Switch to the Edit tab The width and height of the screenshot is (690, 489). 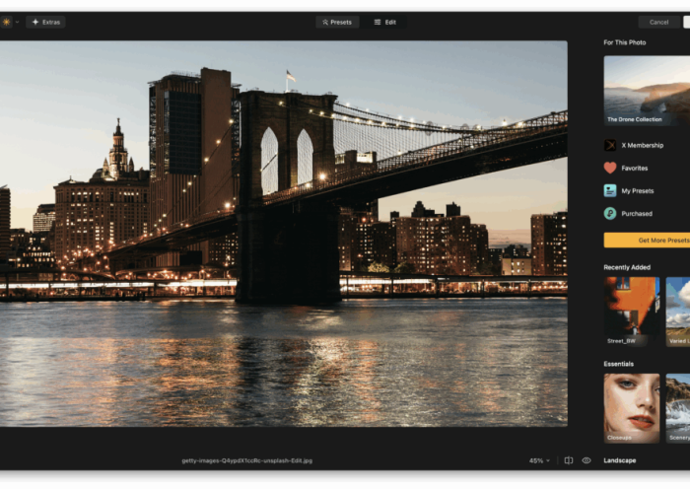pos(384,22)
